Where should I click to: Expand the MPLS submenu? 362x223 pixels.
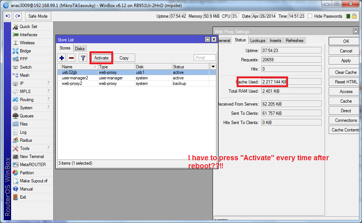coord(49,91)
